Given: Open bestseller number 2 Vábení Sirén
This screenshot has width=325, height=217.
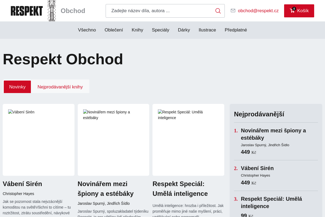Looking at the screenshot, I should tap(257, 168).
